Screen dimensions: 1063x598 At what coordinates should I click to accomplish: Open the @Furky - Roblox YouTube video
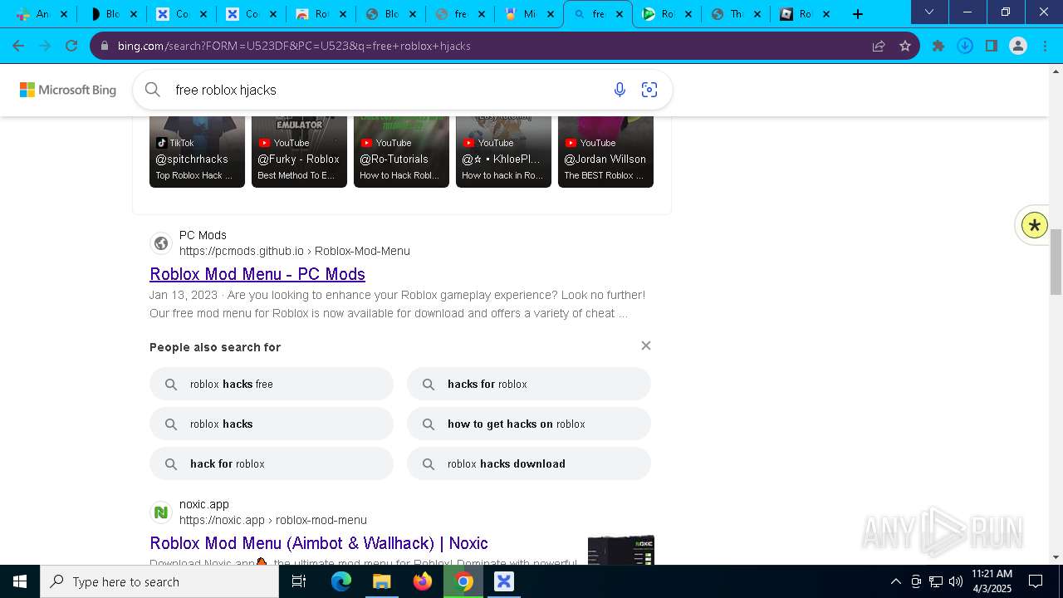pos(299,152)
